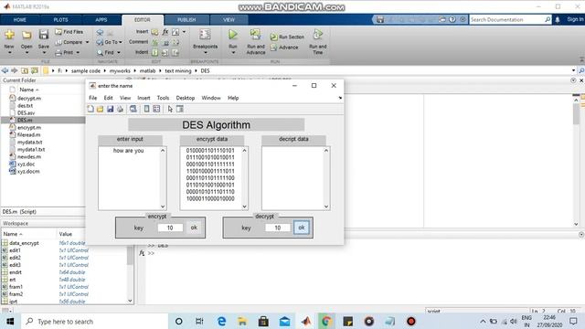The width and height of the screenshot is (585, 329).
Task: Expand the New button dropdown arrow
Action: (9, 53)
